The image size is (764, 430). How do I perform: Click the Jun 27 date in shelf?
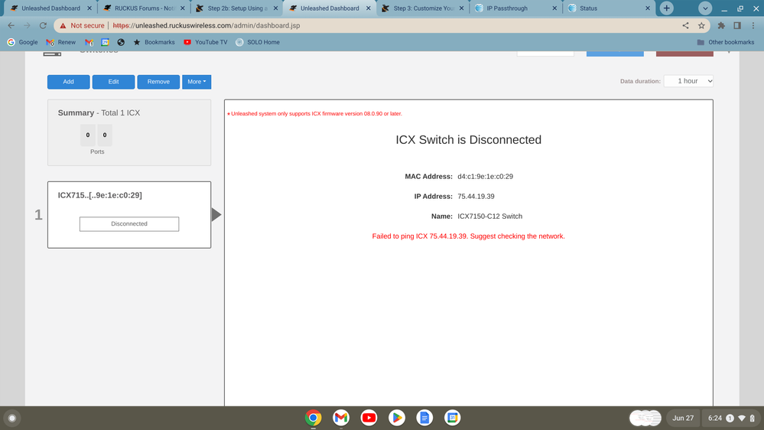[683, 419]
